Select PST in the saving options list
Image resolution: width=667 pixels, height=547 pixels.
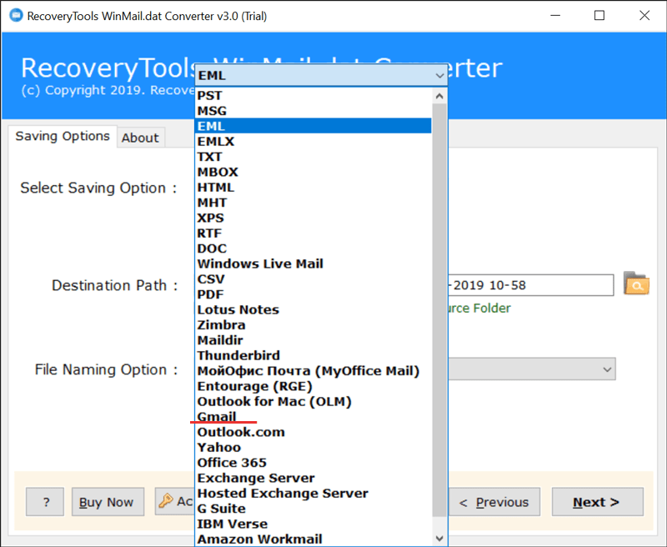(x=210, y=95)
